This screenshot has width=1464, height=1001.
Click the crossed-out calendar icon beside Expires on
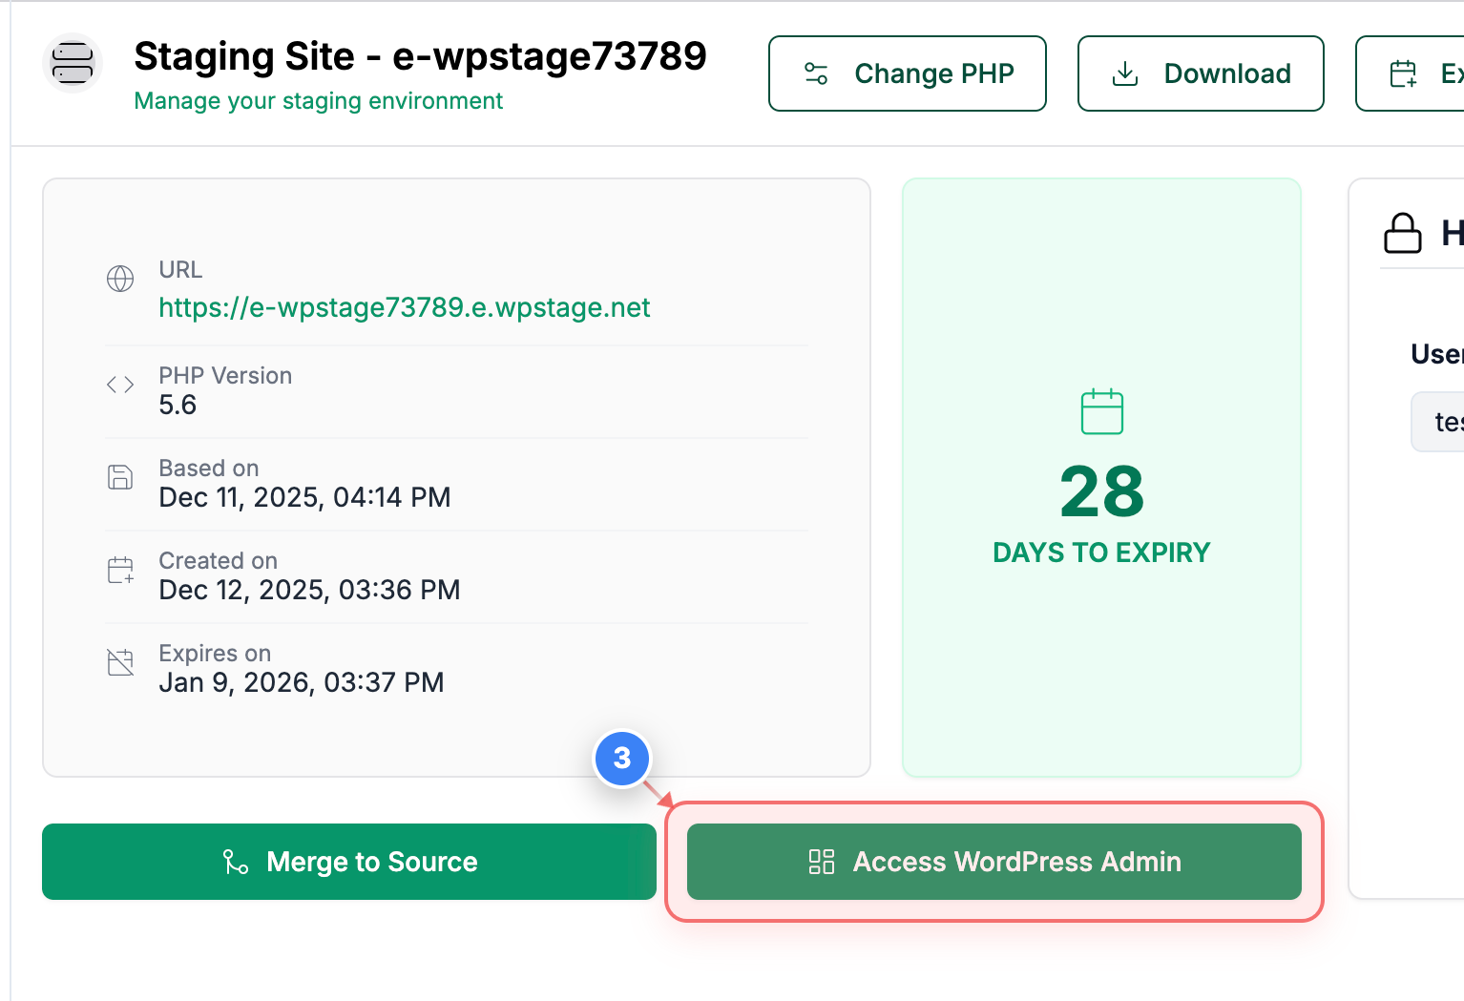120,661
